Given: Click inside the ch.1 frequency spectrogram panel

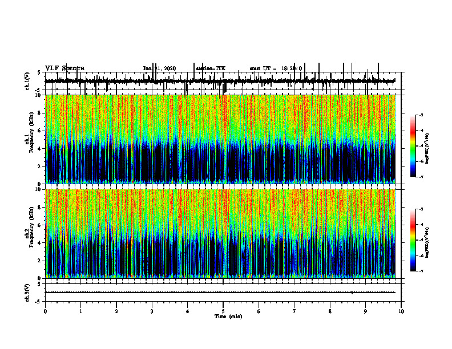Looking at the screenshot, I should [x=220, y=139].
